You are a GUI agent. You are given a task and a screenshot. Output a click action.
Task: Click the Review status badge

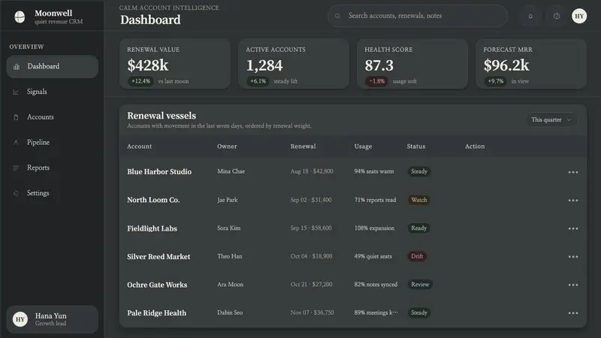(x=420, y=285)
